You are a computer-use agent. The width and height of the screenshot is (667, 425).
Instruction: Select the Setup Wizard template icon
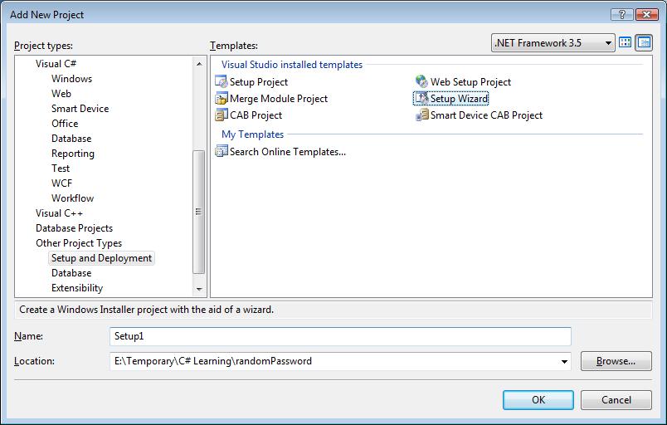click(x=421, y=99)
